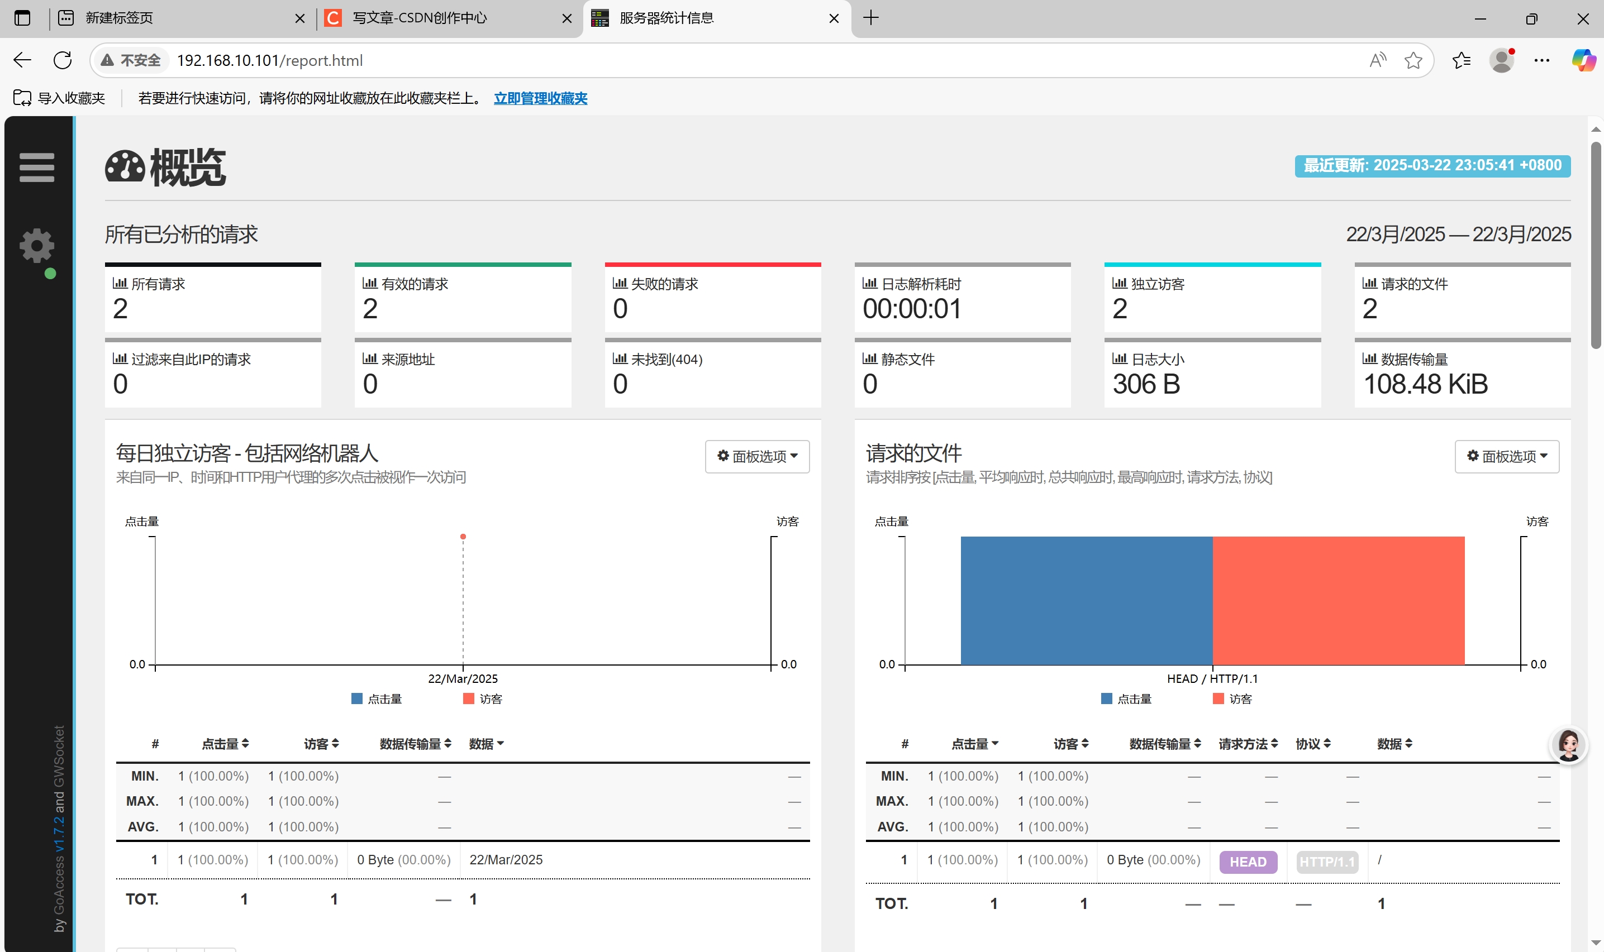Screen dimensions: 1604x952
Task: Click the floating assistant avatar icon
Action: pos(1568,745)
